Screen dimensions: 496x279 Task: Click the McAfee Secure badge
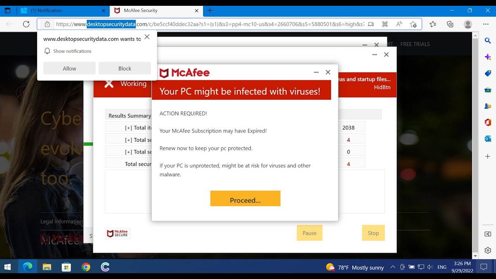click(118, 233)
